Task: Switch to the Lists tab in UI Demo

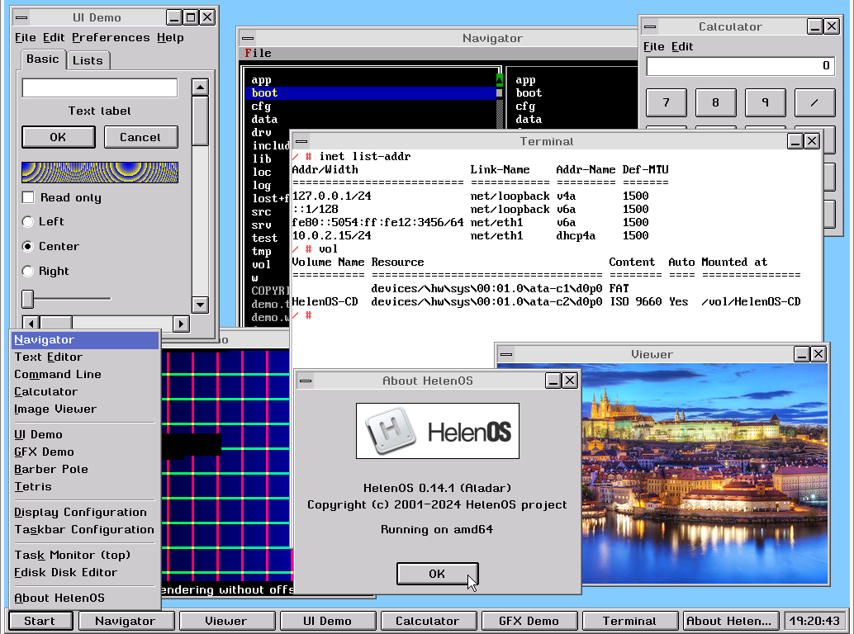Action: 88,59
